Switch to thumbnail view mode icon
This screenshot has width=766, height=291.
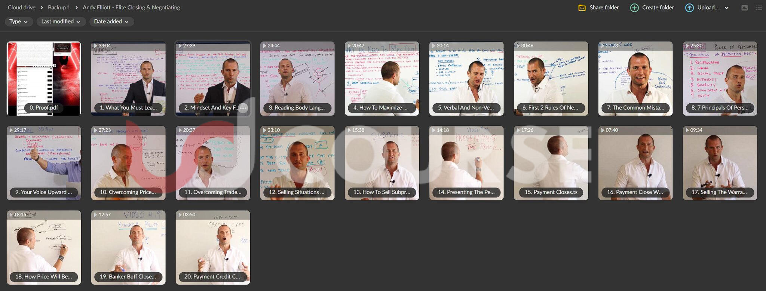pyautogui.click(x=745, y=8)
